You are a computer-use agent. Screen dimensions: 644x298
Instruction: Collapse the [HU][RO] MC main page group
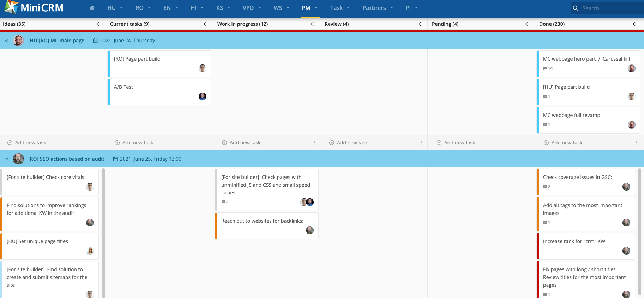[x=6, y=41]
